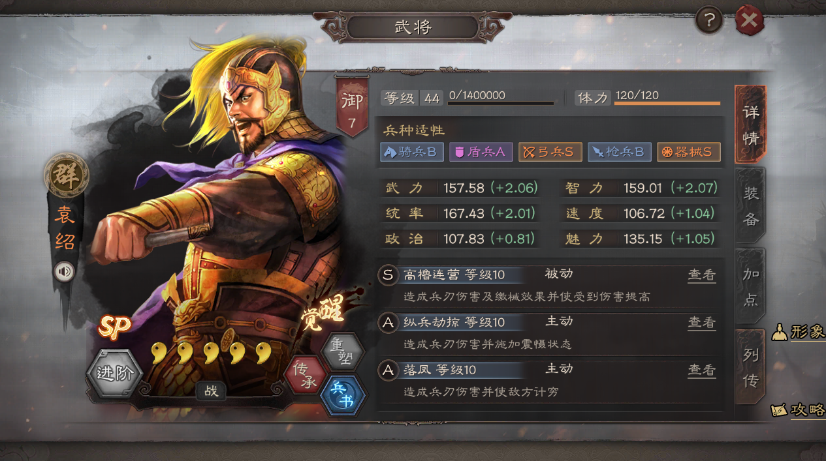Viewport: 826px width, 461px height.
Task: Tap the 进阶 hexagon icon
Action: click(x=114, y=374)
